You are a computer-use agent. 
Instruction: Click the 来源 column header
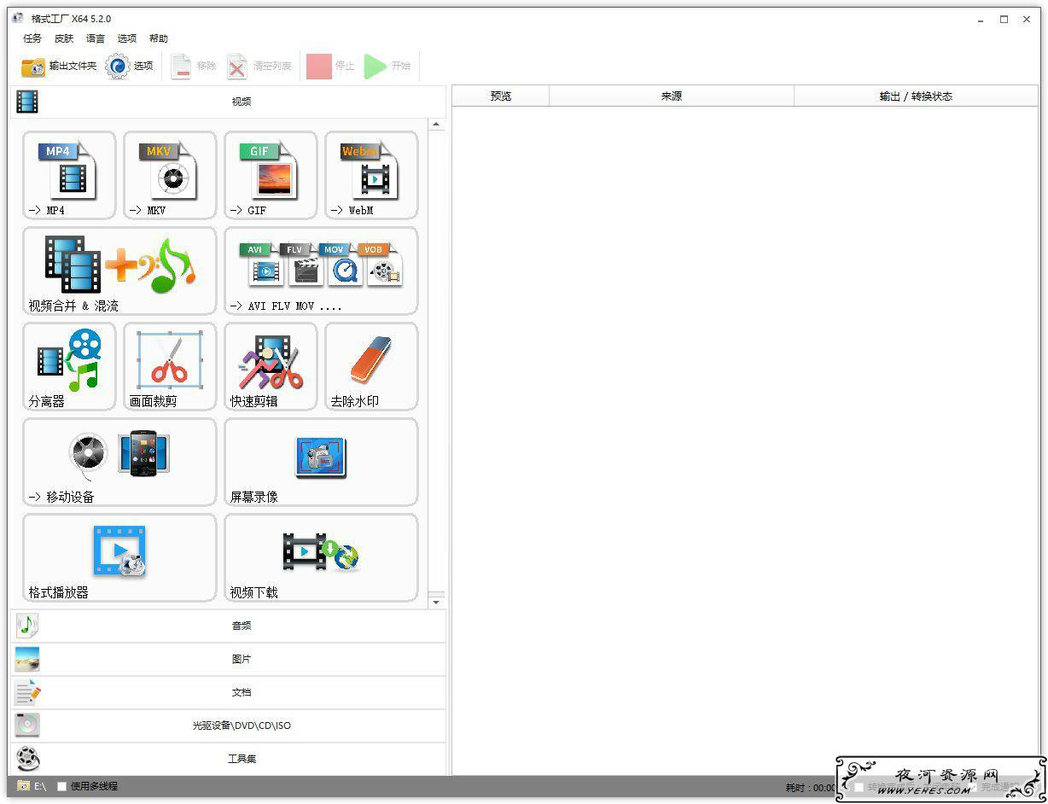[x=672, y=96]
